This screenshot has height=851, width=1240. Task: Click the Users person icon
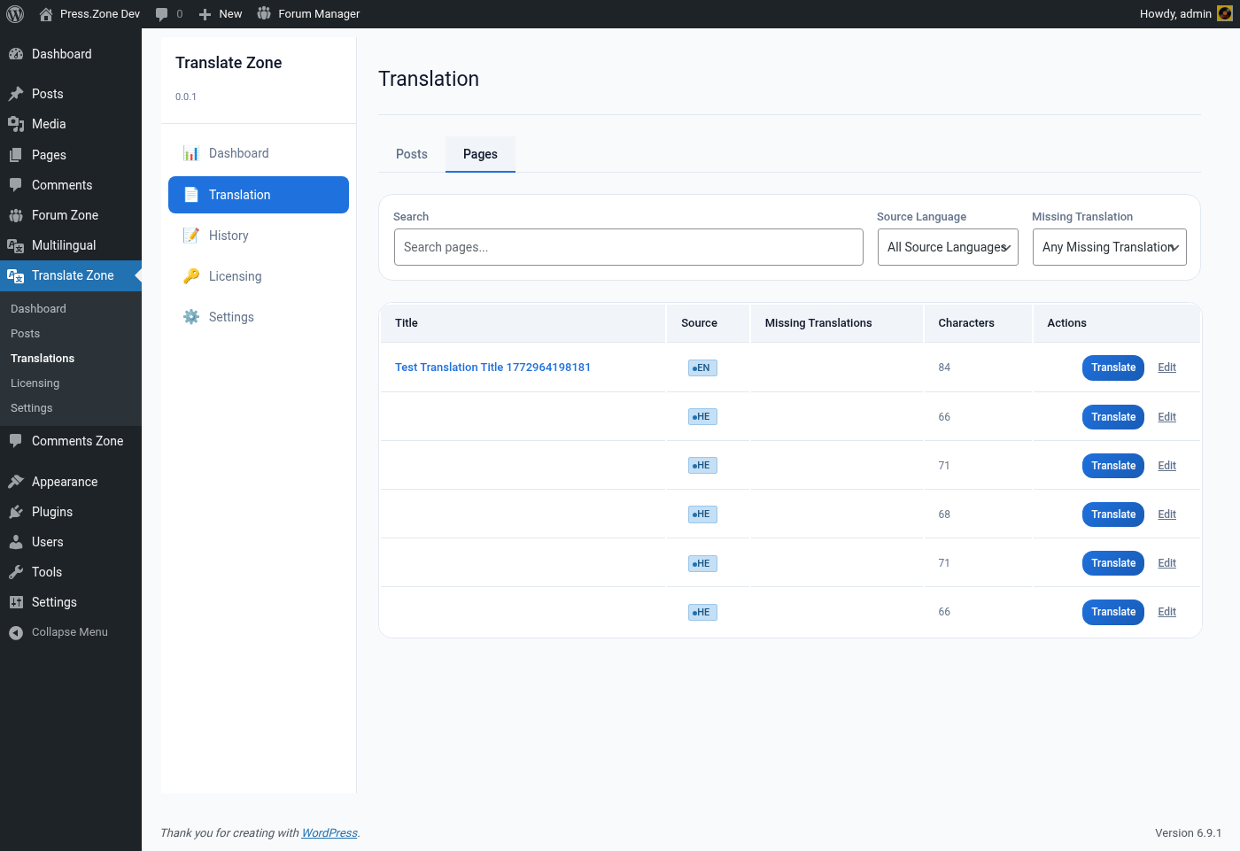16,542
